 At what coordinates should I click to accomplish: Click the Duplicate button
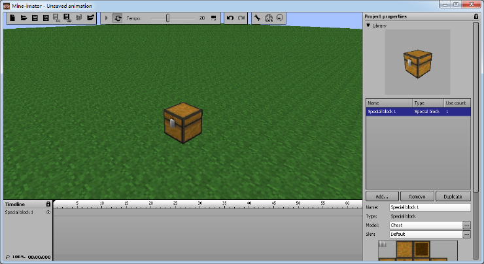tap(453, 197)
